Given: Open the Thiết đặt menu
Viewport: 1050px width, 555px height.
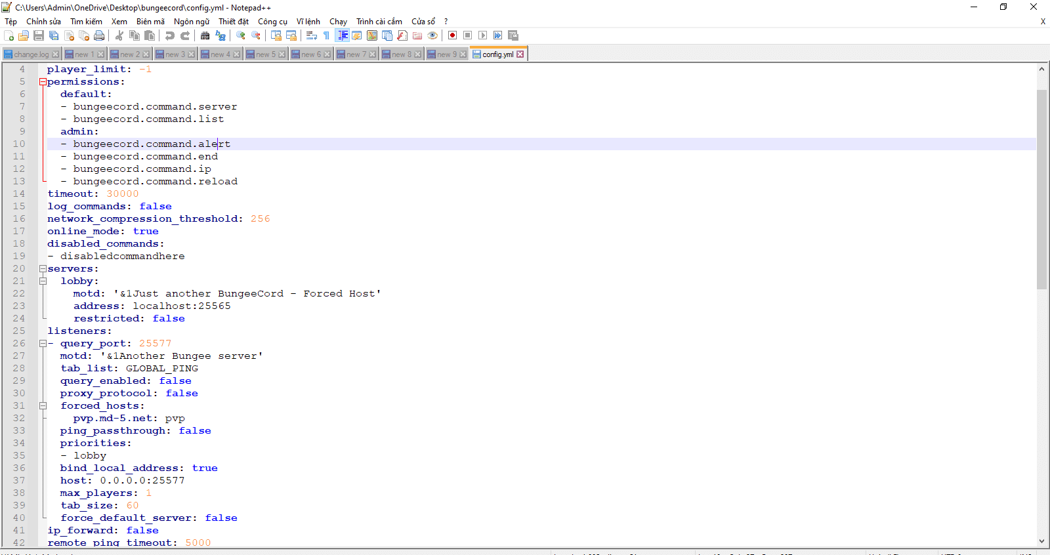Looking at the screenshot, I should point(234,22).
